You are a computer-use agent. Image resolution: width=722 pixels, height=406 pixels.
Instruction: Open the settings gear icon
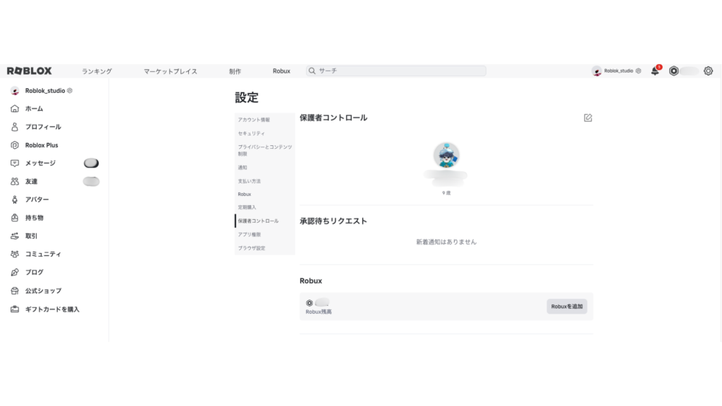click(x=708, y=71)
